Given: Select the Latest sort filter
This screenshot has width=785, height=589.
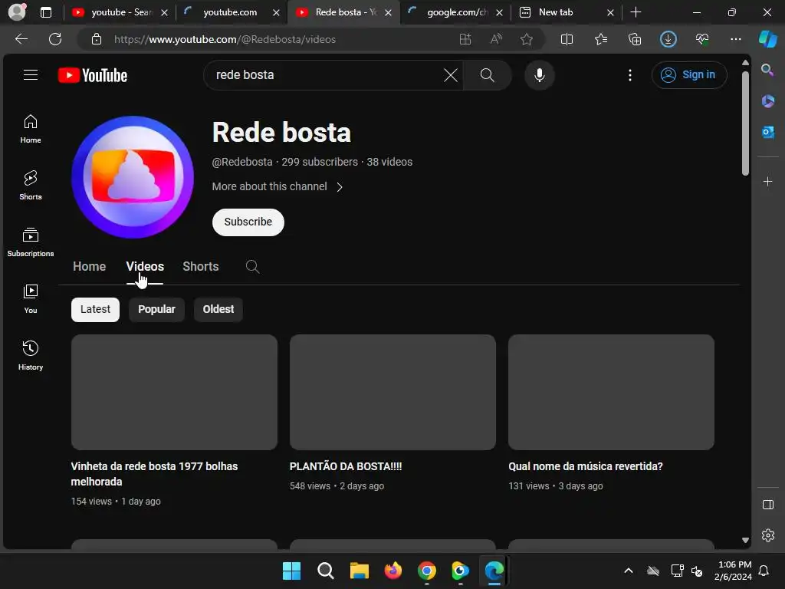Looking at the screenshot, I should [95, 310].
